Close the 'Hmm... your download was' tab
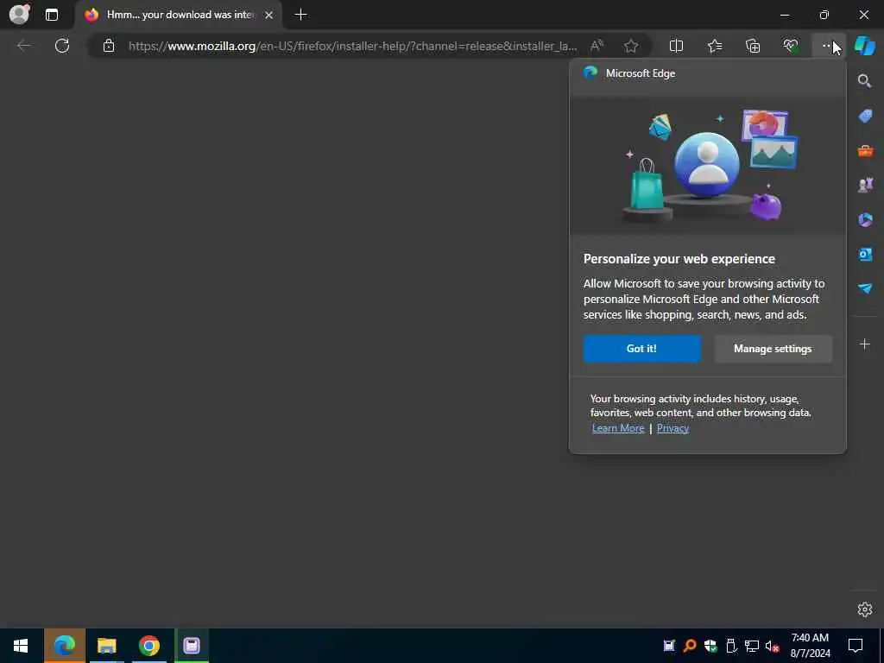 click(x=269, y=15)
